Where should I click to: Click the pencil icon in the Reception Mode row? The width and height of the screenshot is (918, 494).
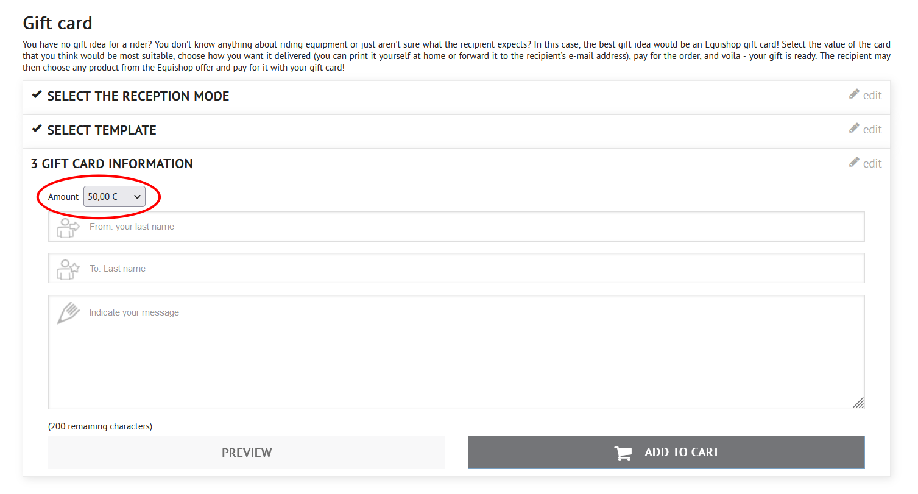pyautogui.click(x=854, y=94)
